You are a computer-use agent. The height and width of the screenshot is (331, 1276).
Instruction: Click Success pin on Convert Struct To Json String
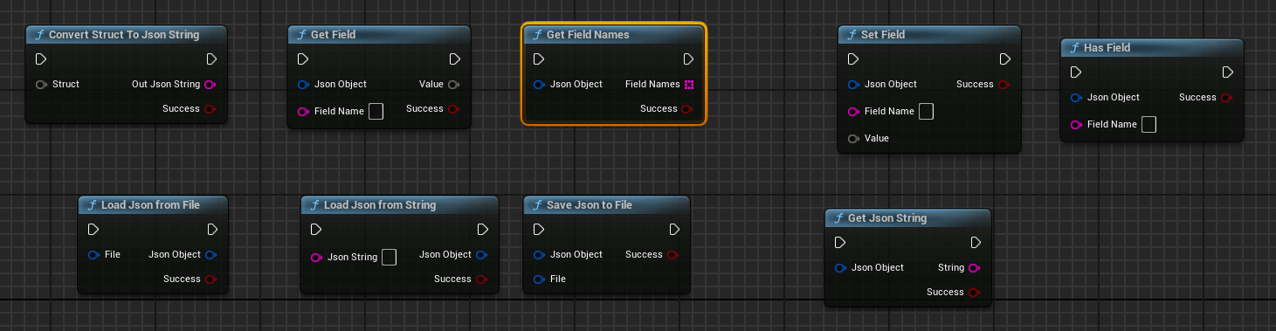pyautogui.click(x=210, y=109)
